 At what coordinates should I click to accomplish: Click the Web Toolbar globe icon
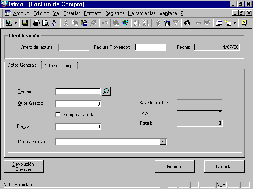[x=125, y=23]
